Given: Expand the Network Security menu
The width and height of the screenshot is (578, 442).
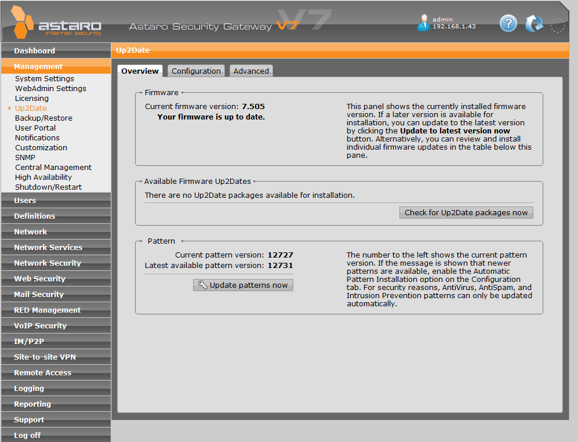Looking at the screenshot, I should click(56, 263).
